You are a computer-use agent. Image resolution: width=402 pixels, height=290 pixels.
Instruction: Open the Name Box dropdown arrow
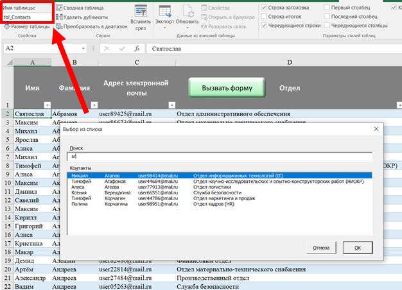[x=83, y=48]
